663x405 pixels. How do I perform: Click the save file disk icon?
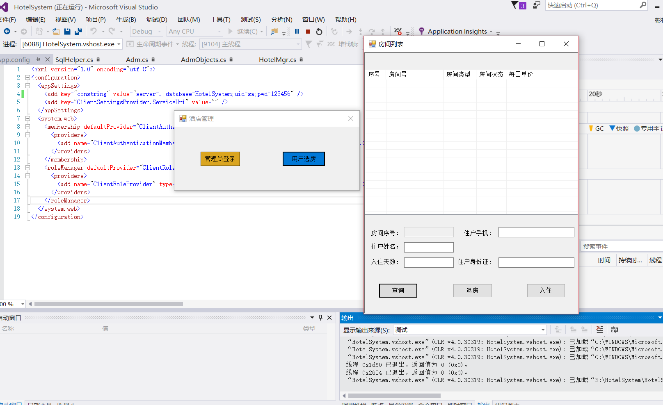point(67,32)
